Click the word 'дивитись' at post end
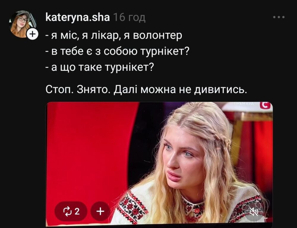Viewport: 297px width, 228px height. pyautogui.click(x=220, y=89)
